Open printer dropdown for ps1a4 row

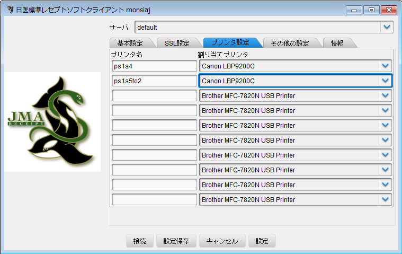(x=296, y=66)
